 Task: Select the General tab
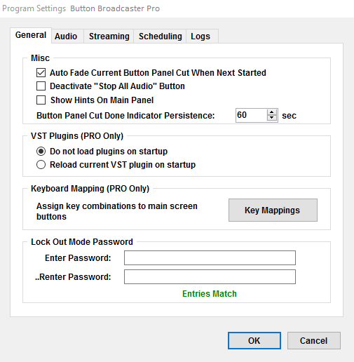coord(31,35)
